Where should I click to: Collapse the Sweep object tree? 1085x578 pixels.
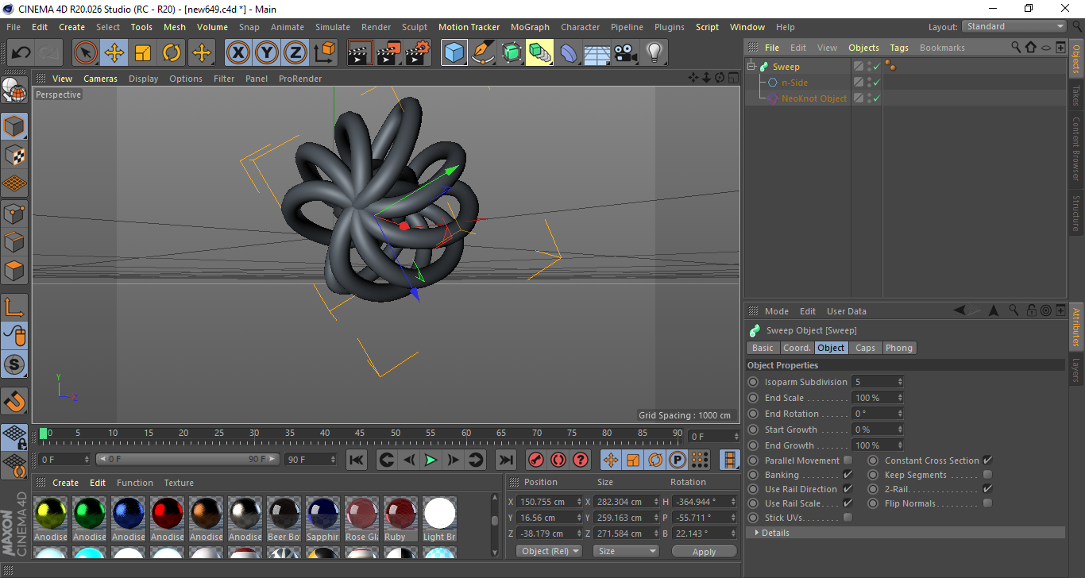(751, 67)
